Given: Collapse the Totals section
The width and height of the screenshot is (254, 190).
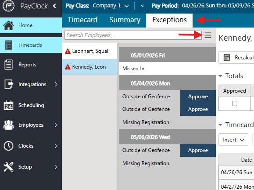Looking at the screenshot, I should (x=220, y=76).
